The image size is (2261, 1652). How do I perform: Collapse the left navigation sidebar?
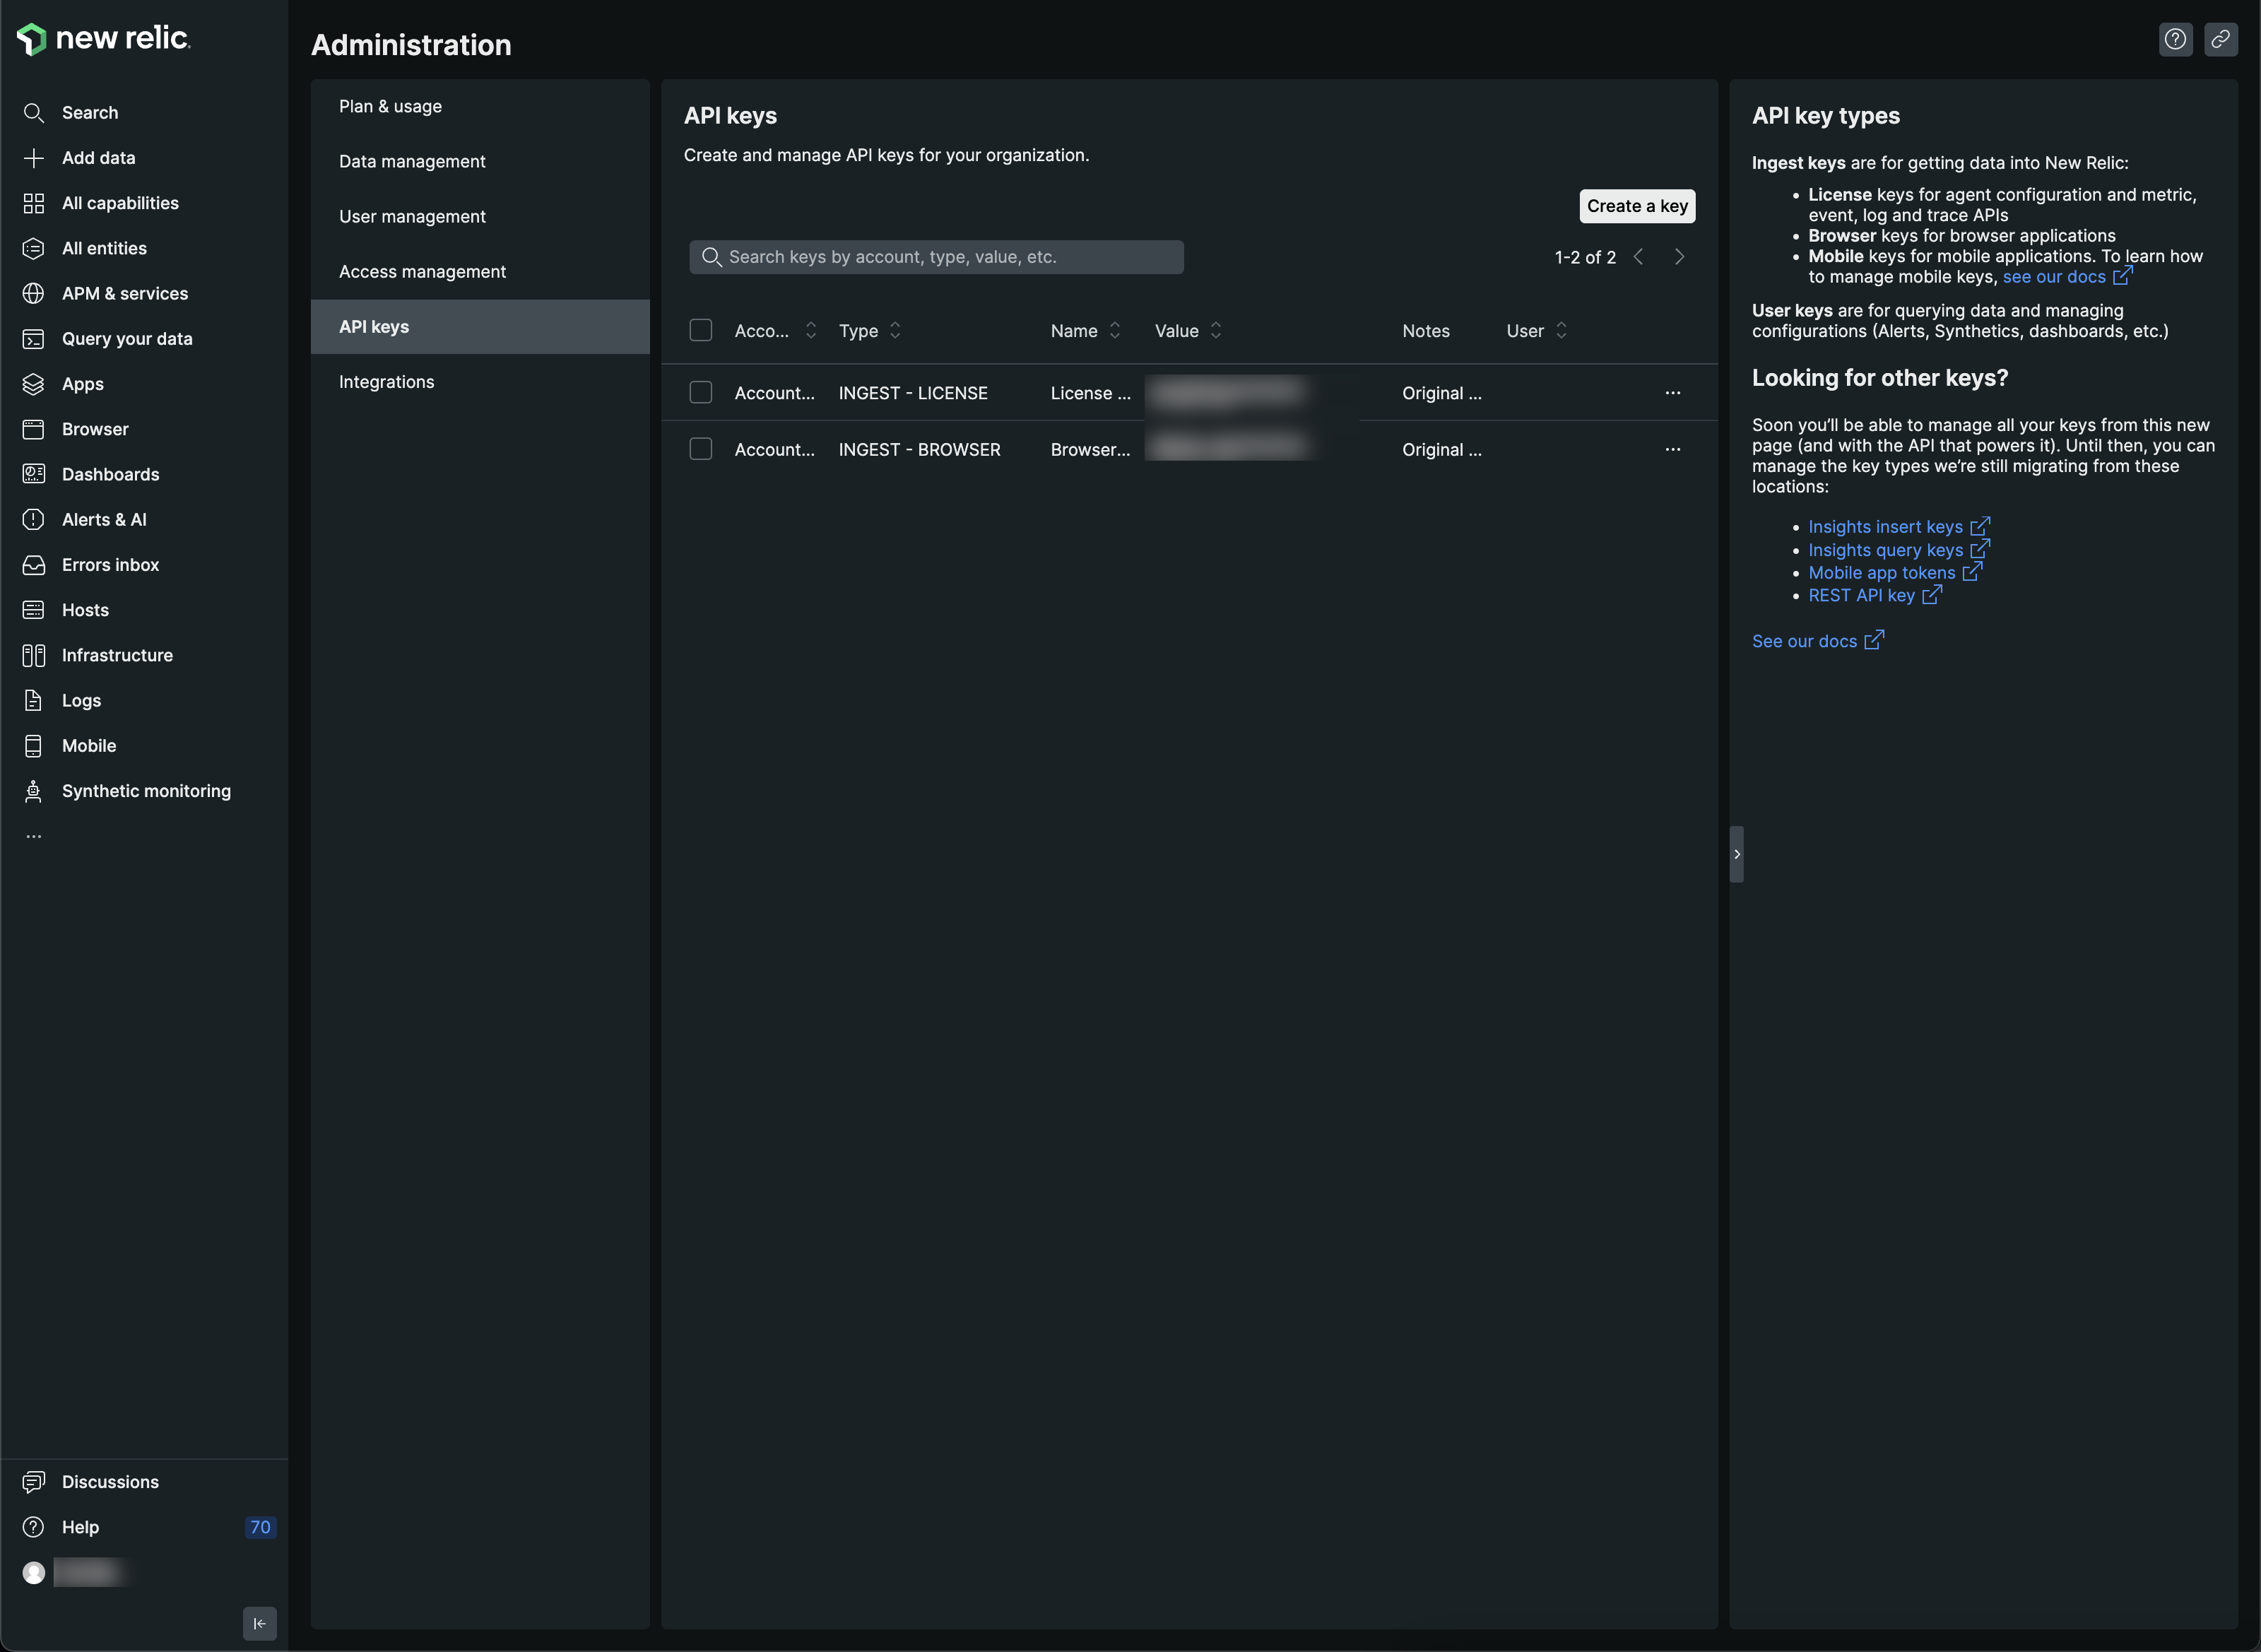(260, 1623)
